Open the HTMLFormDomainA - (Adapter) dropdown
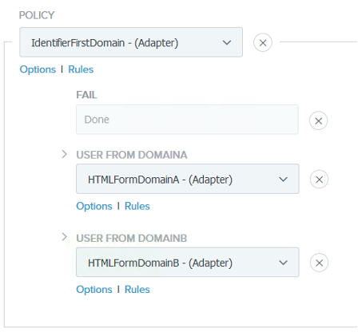 (x=188, y=179)
